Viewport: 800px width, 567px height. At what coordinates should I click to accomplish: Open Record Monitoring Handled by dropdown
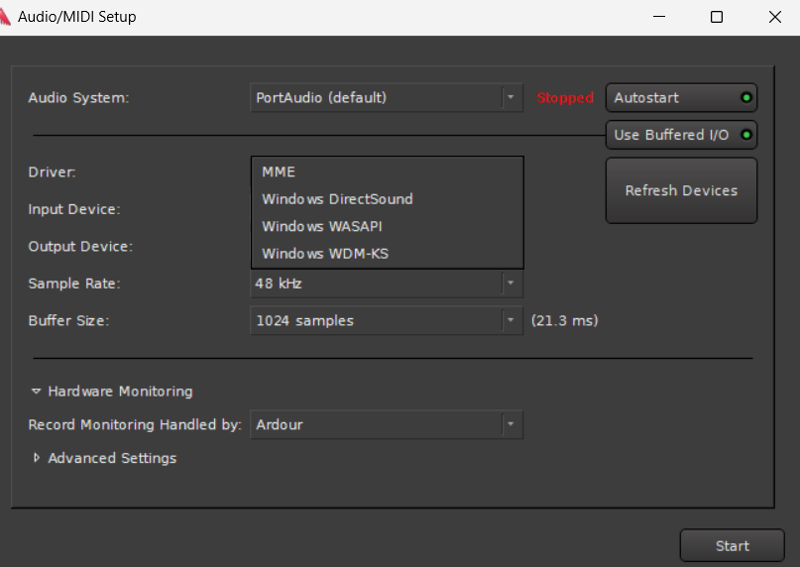pyautogui.click(x=387, y=425)
